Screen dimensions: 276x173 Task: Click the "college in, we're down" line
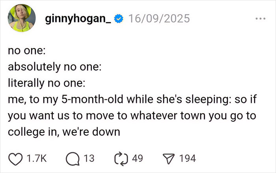[x=63, y=132]
